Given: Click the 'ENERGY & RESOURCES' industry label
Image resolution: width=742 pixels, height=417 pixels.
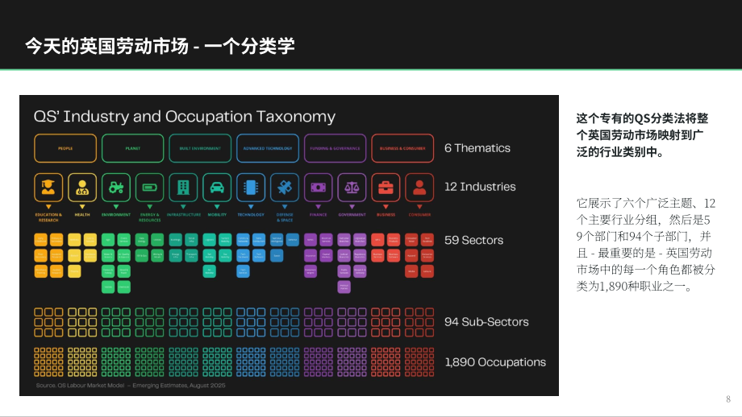Looking at the screenshot, I should (x=149, y=217).
